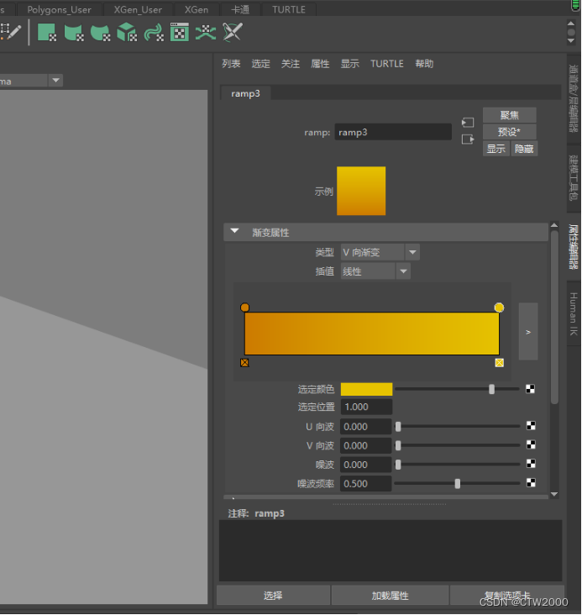The width and height of the screenshot is (582, 615).
Task: Click the U 向波 value field
Action: click(x=366, y=426)
